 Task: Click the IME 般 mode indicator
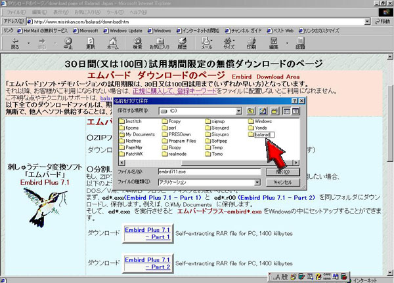284,276
